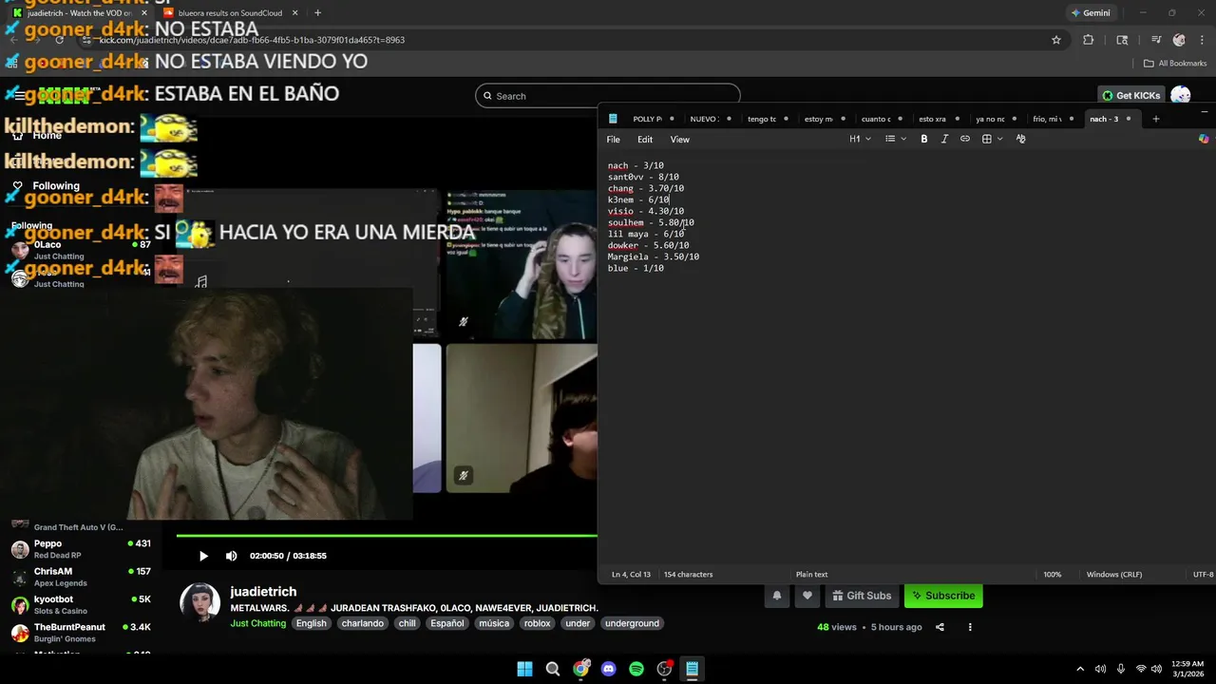Open Discord from the taskbar

tap(609, 669)
